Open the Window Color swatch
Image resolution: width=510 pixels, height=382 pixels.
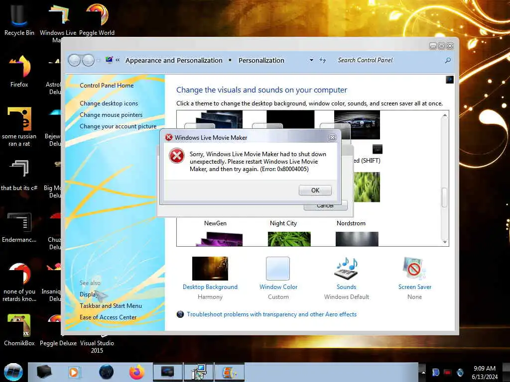[x=278, y=269]
